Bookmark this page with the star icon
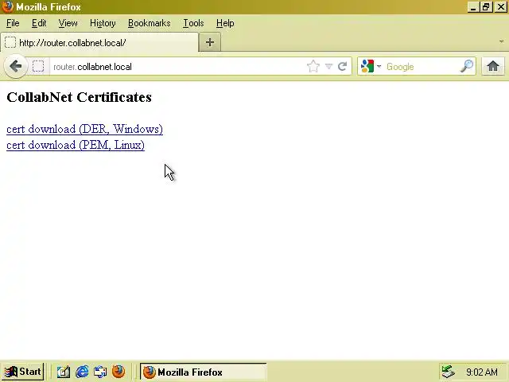This screenshot has height=382, width=509. 313,67
